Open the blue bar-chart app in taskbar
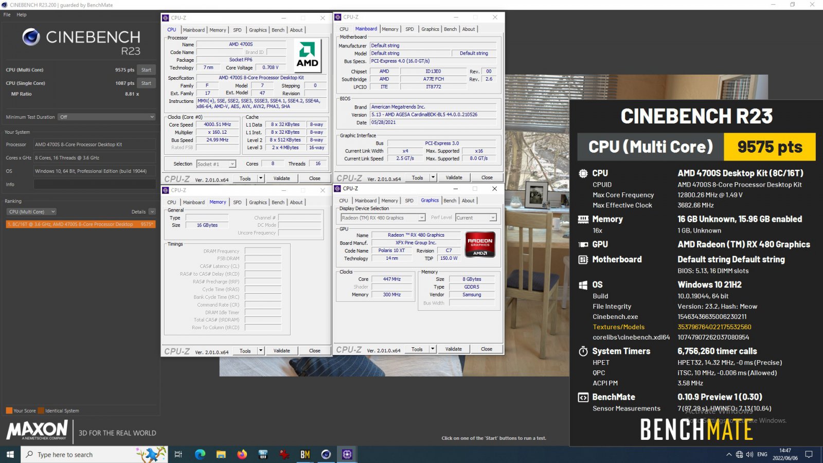 pyautogui.click(x=263, y=454)
